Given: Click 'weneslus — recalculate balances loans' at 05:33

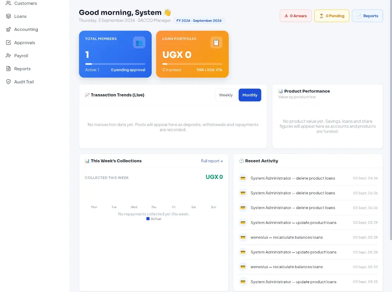Looking at the screenshot, I should click(286, 267).
